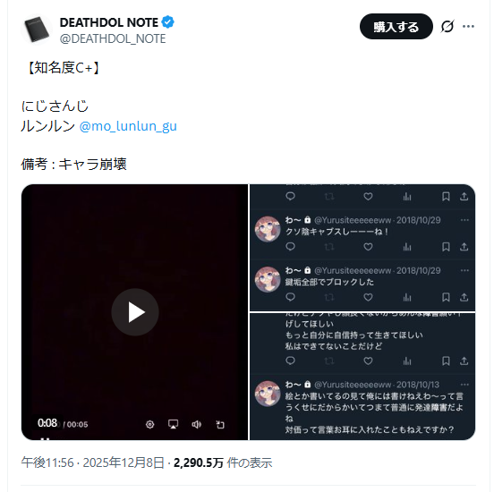This screenshot has height=492, width=494.
Task: Open more menu on クソ陰キャブスしーーーね tweet
Action: pos(464,220)
